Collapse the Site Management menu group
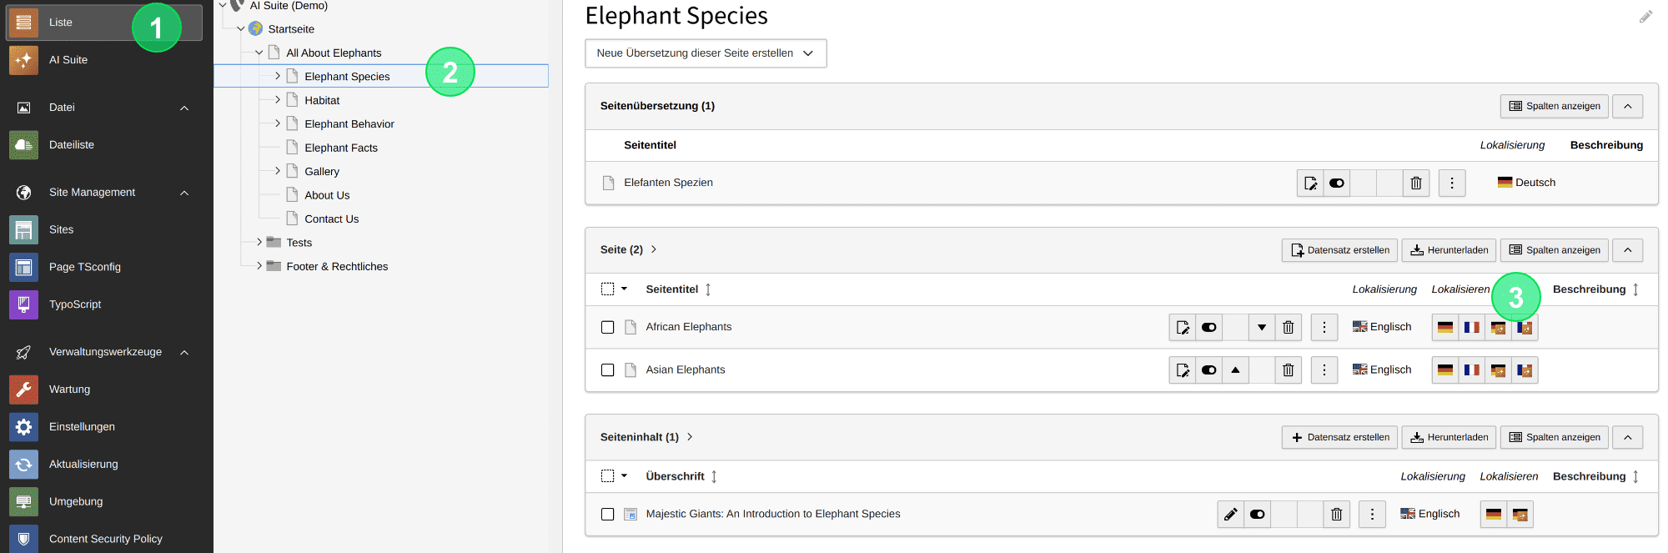This screenshot has height=553, width=1668. point(184,193)
